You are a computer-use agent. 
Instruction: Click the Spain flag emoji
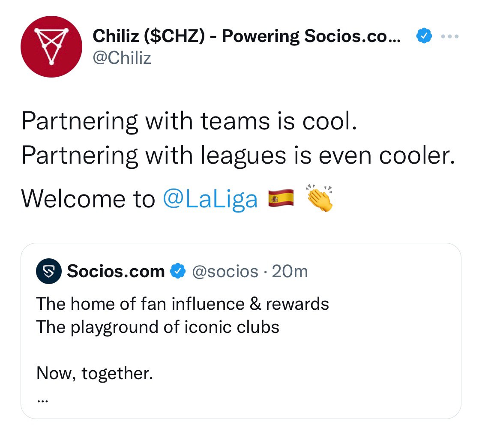[281, 198]
